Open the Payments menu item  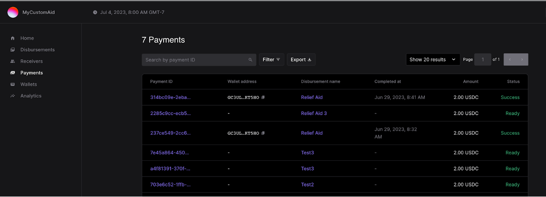pos(31,73)
